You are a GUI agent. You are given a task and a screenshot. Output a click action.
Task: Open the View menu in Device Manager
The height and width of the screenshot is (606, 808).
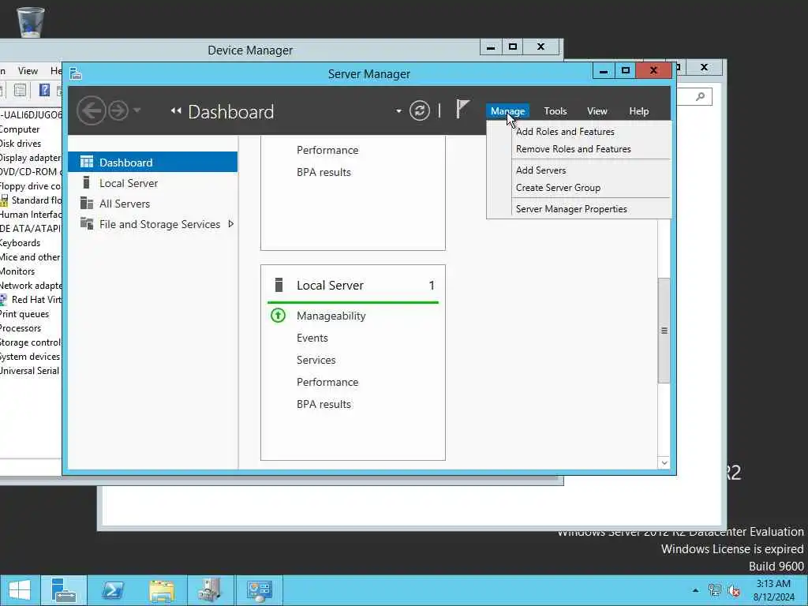(x=28, y=71)
